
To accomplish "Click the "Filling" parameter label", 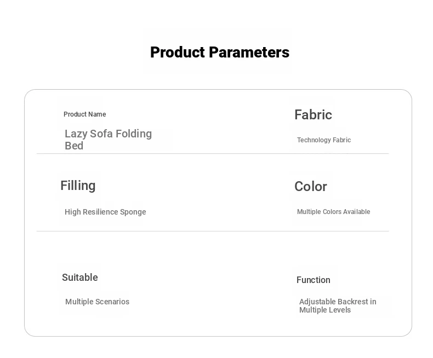I will (78, 186).
